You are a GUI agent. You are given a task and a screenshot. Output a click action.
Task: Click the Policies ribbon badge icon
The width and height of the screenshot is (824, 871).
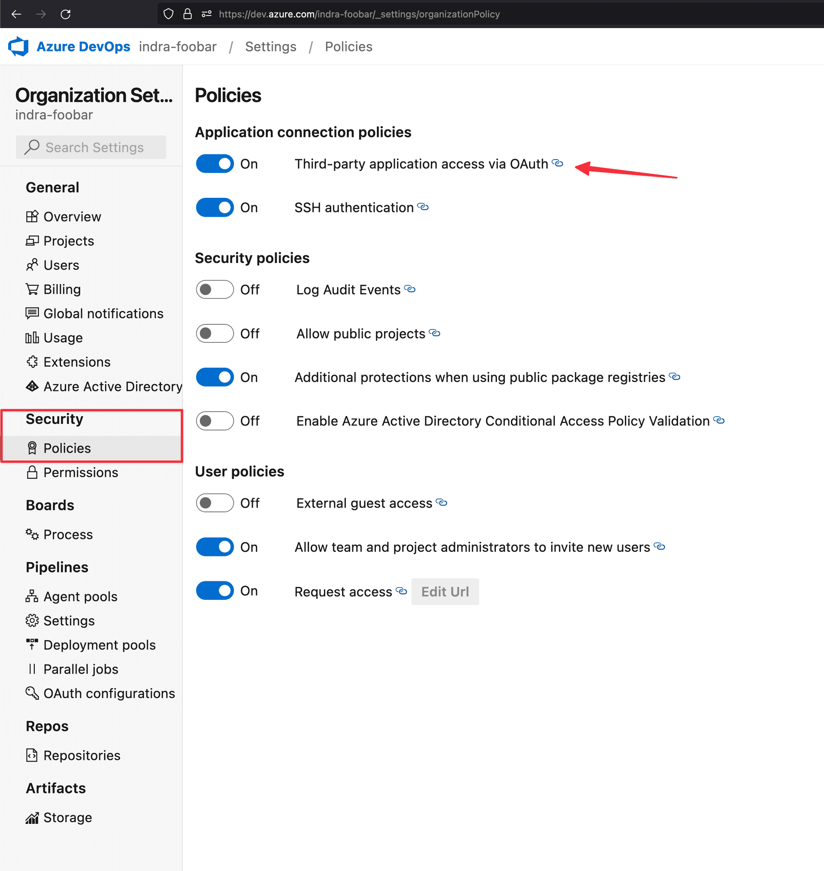click(32, 448)
